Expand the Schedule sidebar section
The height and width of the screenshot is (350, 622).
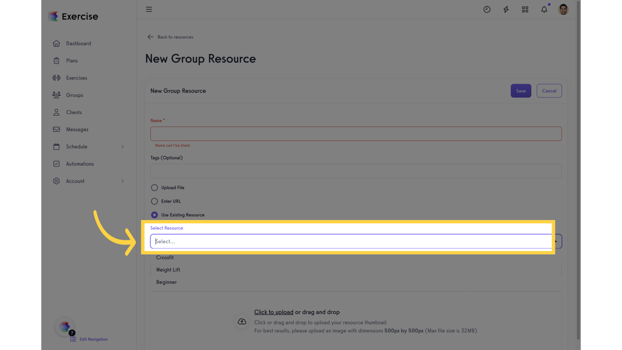pos(76,147)
